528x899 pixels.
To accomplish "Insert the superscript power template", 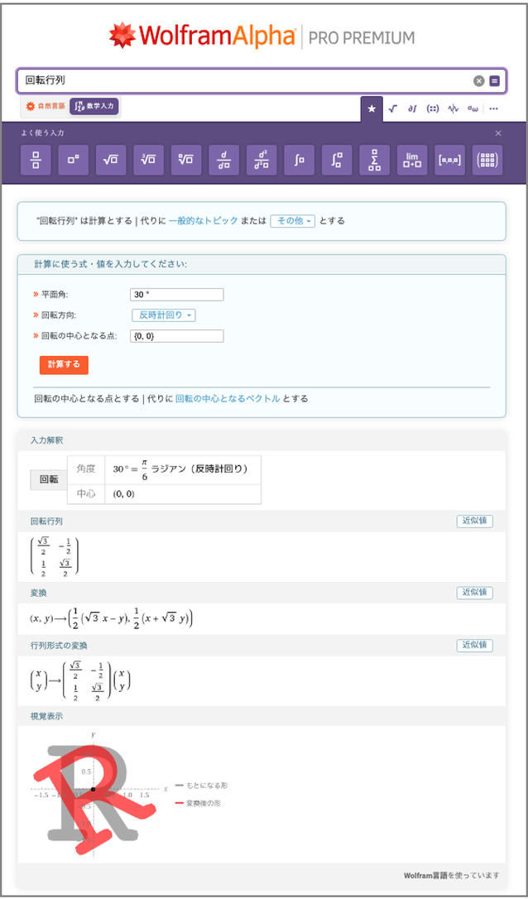I will (x=73, y=160).
